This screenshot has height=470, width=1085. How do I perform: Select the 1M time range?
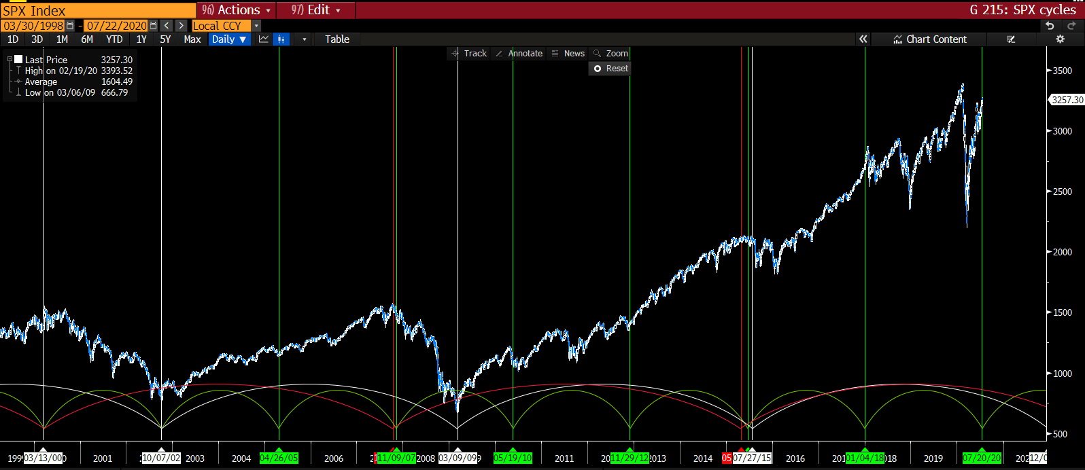pos(62,39)
